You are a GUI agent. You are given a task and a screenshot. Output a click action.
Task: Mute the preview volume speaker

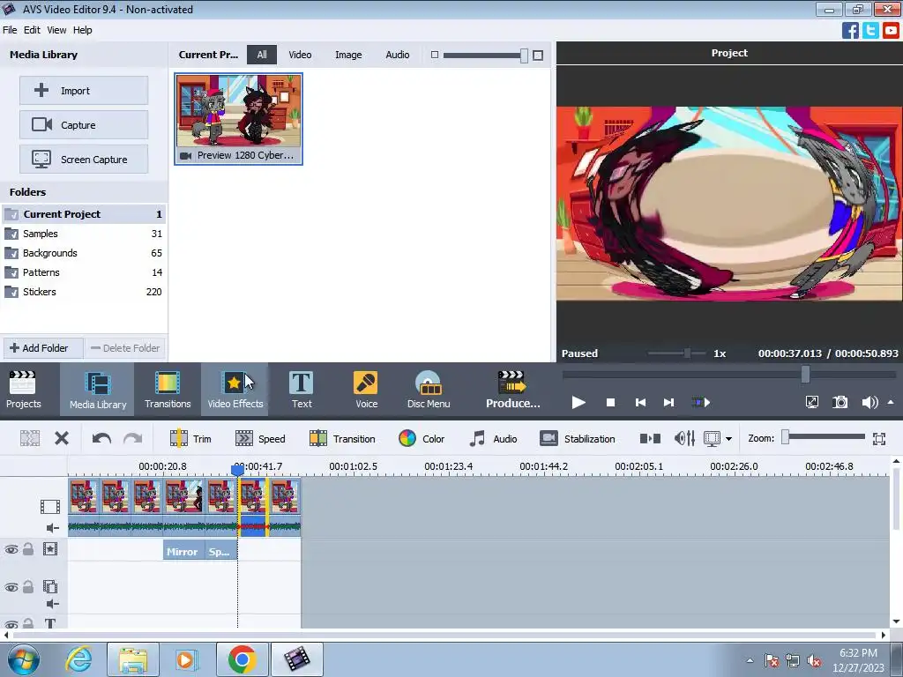coord(869,402)
